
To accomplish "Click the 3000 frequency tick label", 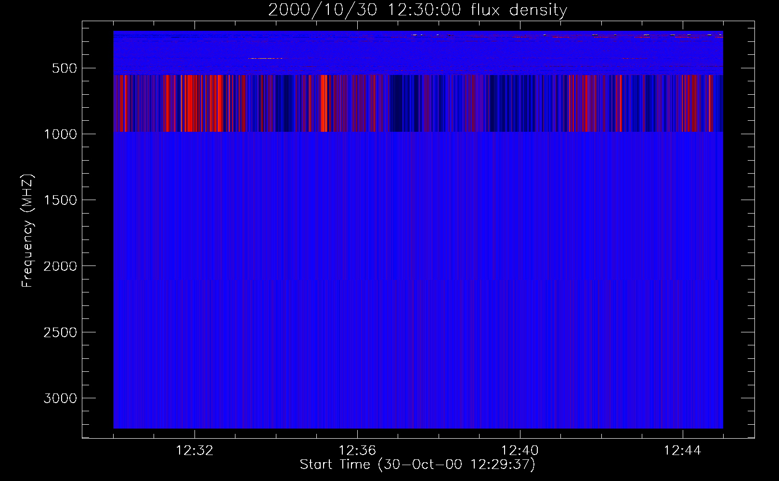I will point(60,398).
